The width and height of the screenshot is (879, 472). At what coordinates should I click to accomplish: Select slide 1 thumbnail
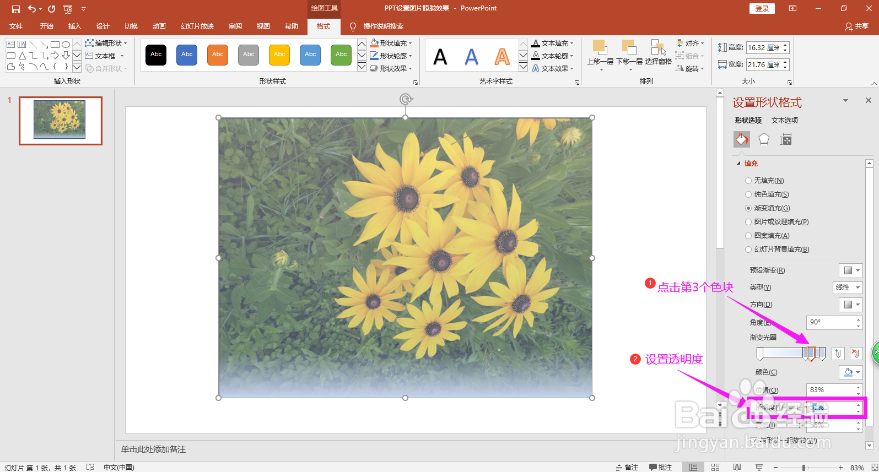pyautogui.click(x=61, y=121)
